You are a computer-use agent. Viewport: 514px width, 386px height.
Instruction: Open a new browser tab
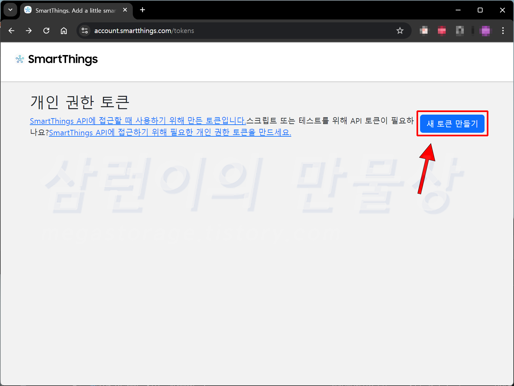point(143,10)
